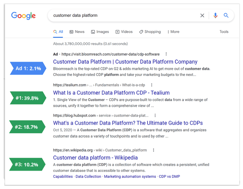Click the Google logo
Screen dimensions: 243x189
tap(23, 16)
